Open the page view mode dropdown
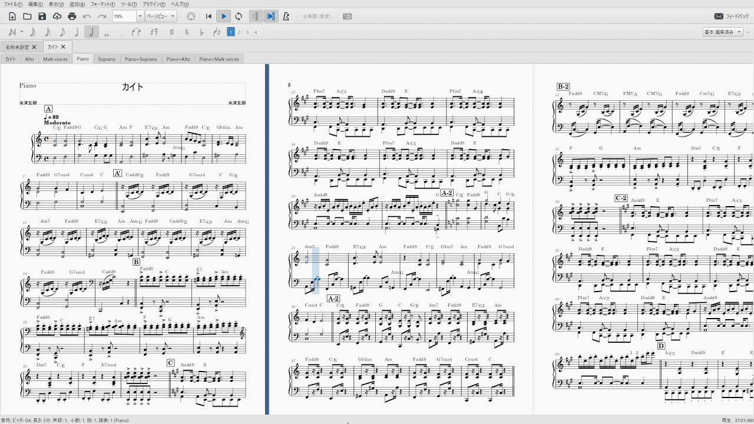Viewport: 754px width, 424px height. tap(161, 16)
